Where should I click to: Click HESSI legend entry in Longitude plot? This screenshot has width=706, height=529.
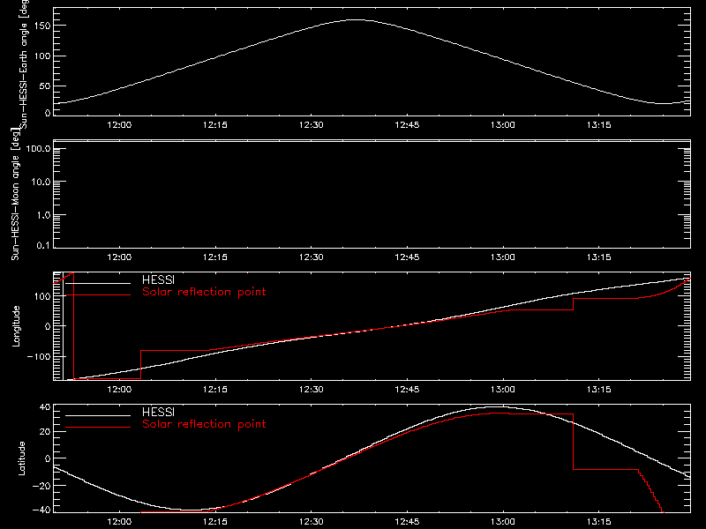(x=159, y=279)
